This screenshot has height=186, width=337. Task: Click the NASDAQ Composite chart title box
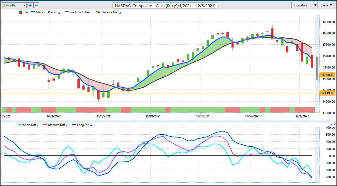click(165, 5)
